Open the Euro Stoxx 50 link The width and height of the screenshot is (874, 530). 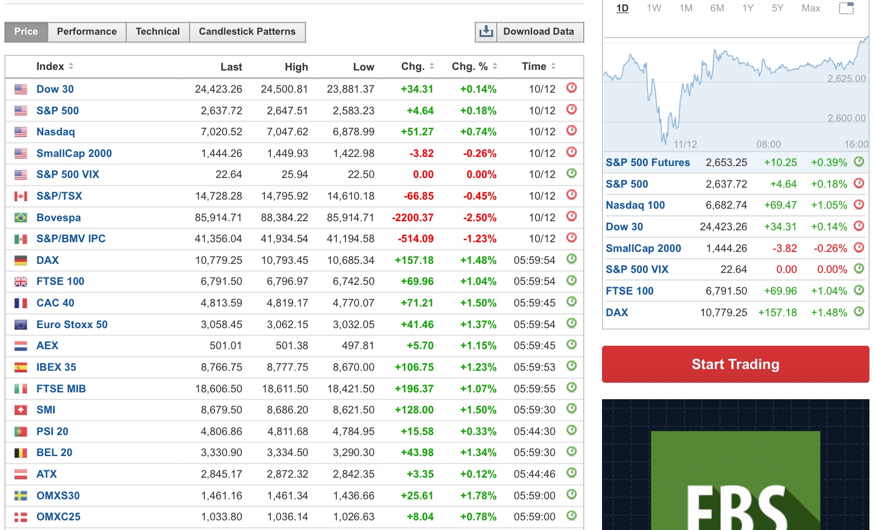72,325
